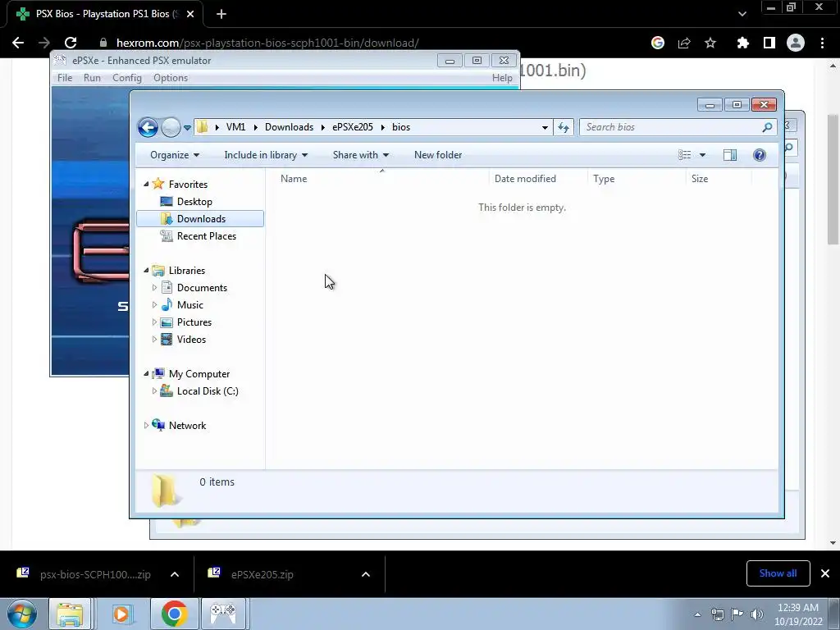This screenshot has width=840, height=630.
Task: Expand the Network node
Action: (x=146, y=426)
